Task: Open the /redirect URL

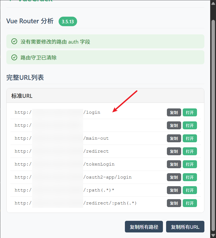Action: pyautogui.click(x=190, y=151)
